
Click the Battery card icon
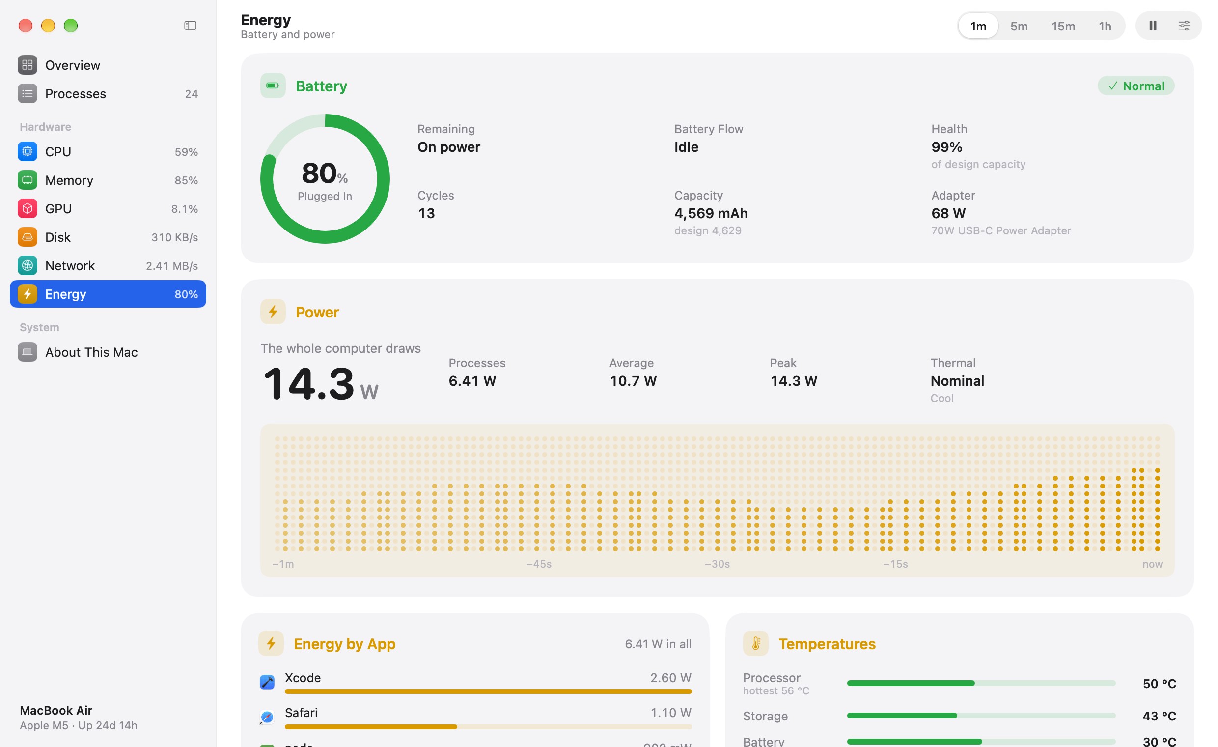[273, 86]
